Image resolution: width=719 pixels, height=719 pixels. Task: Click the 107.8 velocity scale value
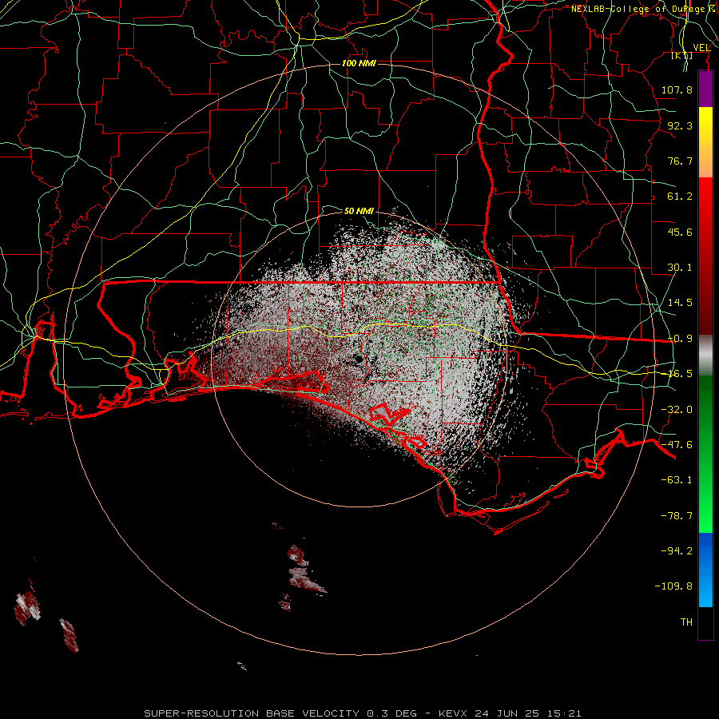(677, 89)
